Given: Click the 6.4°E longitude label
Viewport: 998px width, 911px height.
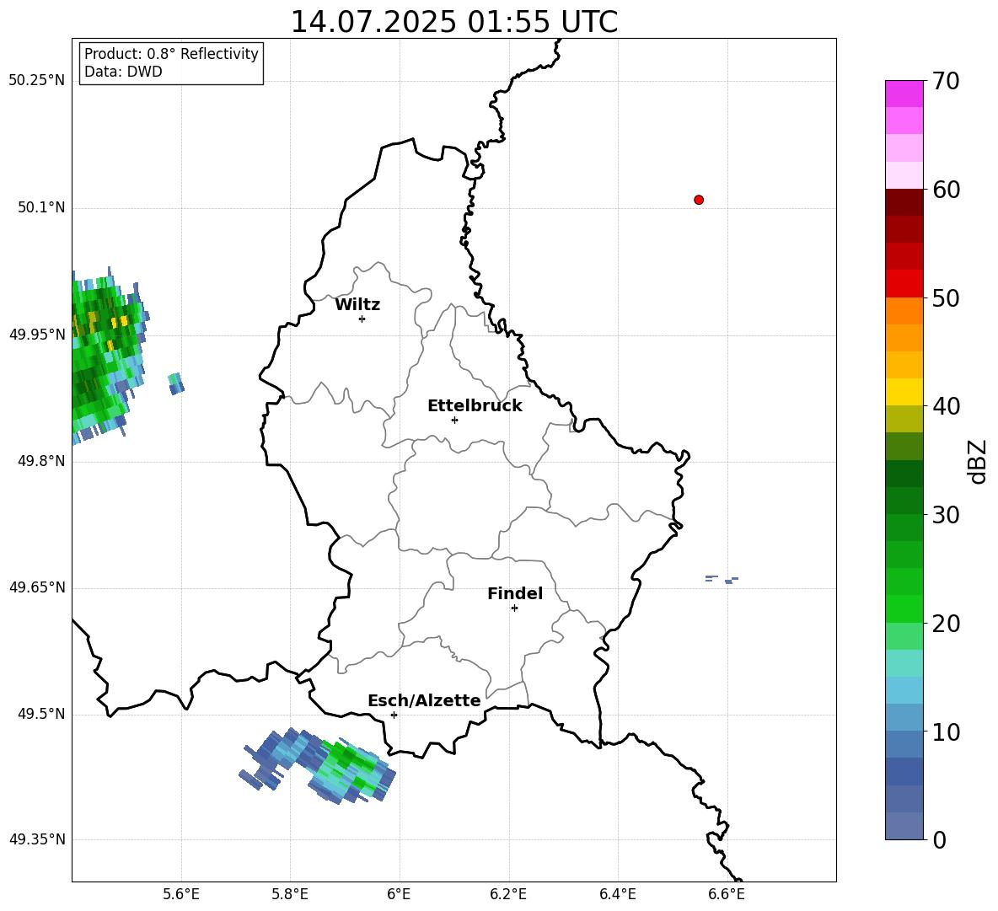Looking at the screenshot, I should click(x=617, y=894).
